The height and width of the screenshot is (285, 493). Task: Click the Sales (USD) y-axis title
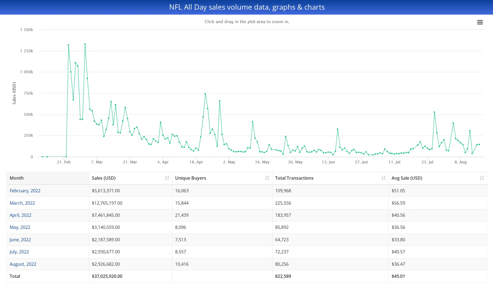click(x=14, y=93)
